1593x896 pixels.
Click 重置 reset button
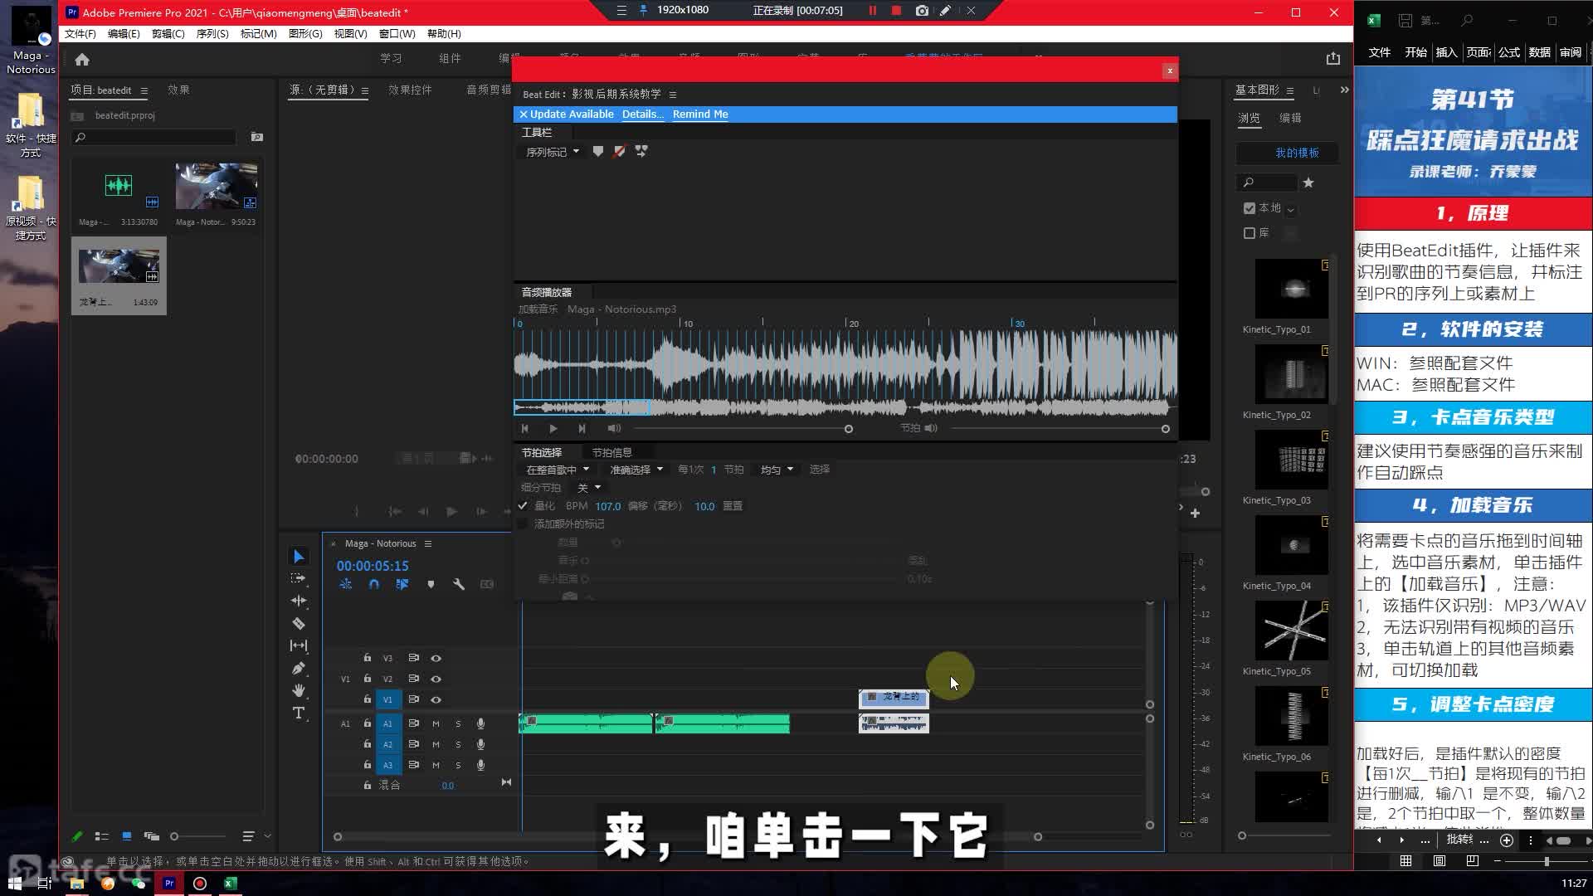pyautogui.click(x=733, y=506)
